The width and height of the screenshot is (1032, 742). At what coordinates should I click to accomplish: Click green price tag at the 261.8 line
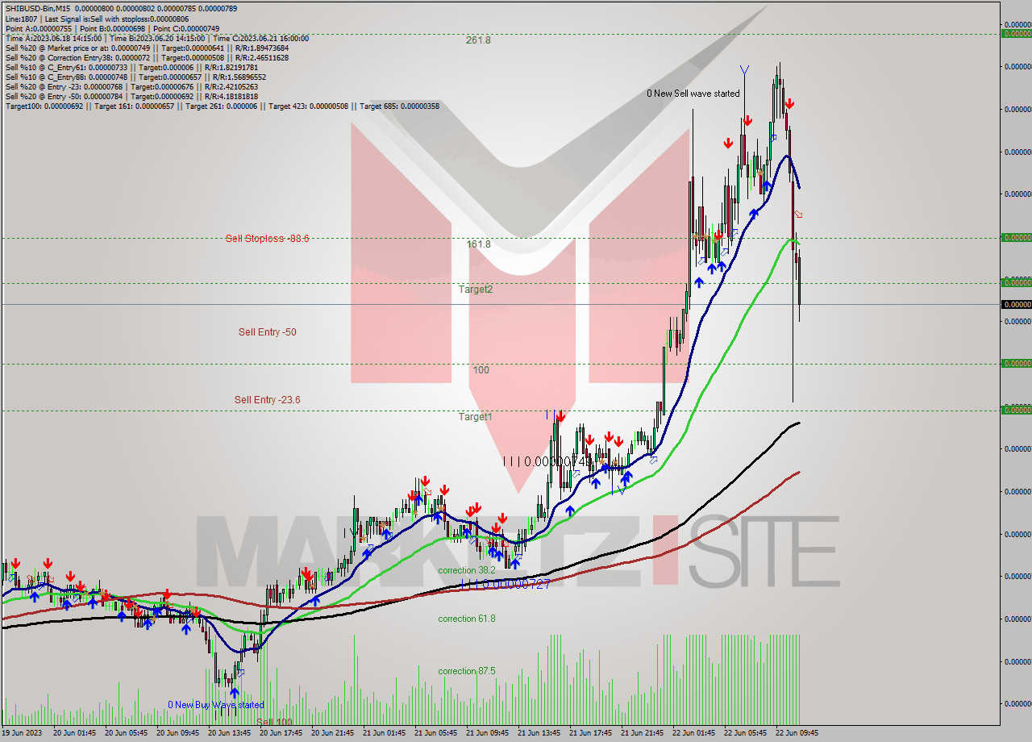tap(1016, 34)
